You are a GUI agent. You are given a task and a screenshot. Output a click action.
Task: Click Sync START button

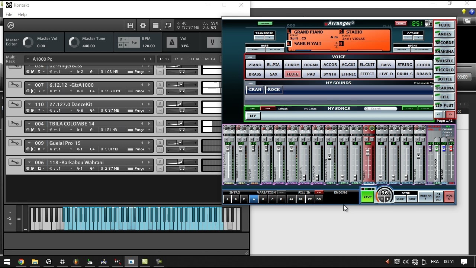pos(400,199)
